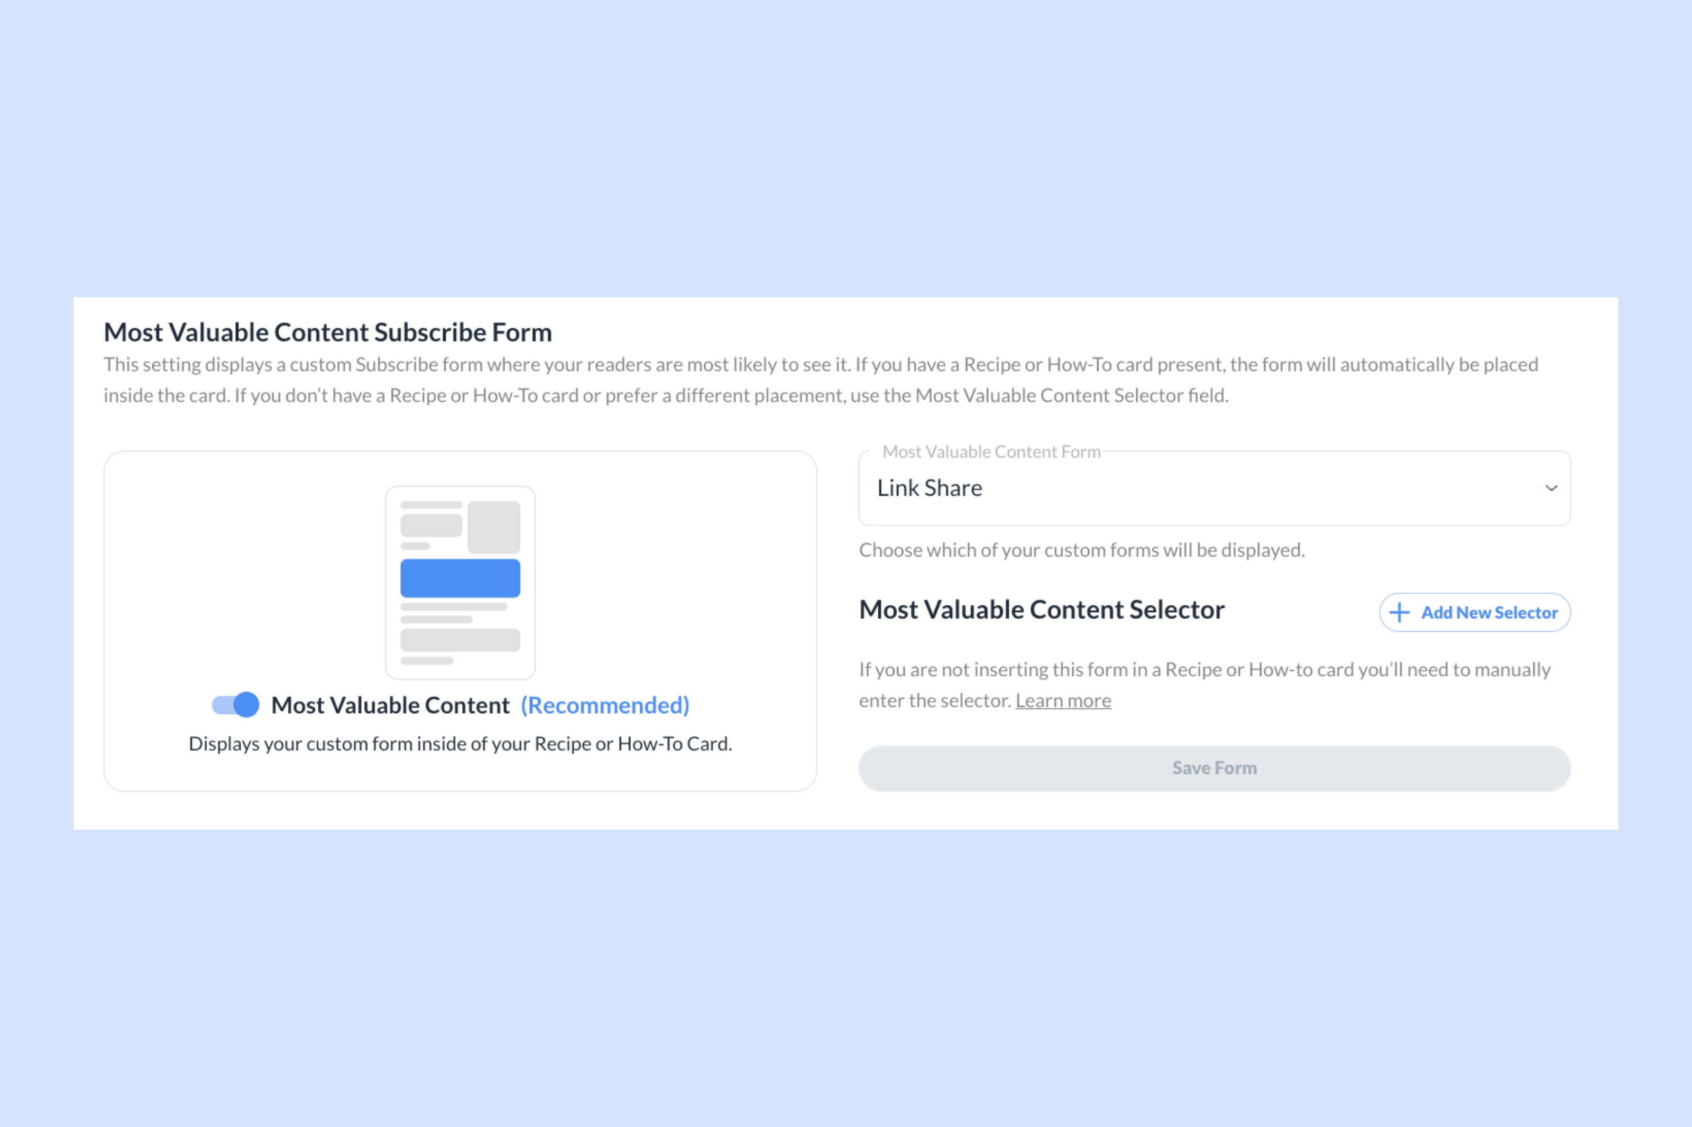Screen dimensions: 1692x1127
Task: Click the Save Form button
Action: pyautogui.click(x=1214, y=768)
